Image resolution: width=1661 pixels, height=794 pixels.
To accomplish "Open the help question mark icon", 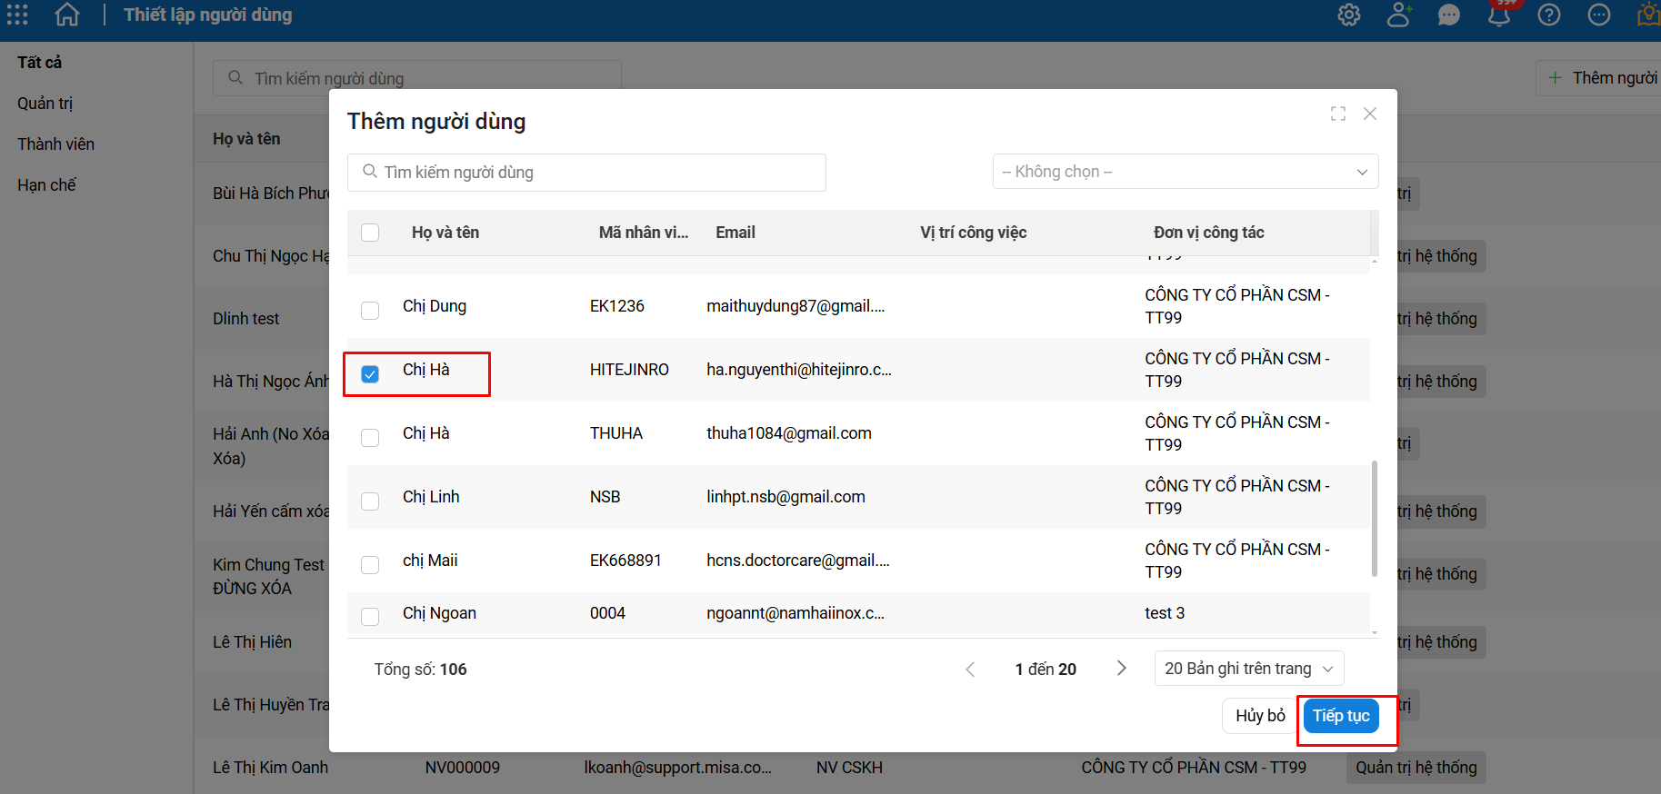I will click(x=1548, y=15).
